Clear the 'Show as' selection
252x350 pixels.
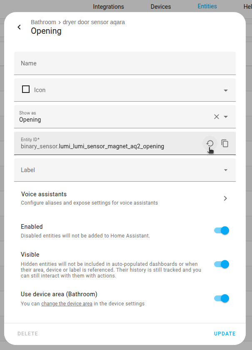tap(216, 116)
